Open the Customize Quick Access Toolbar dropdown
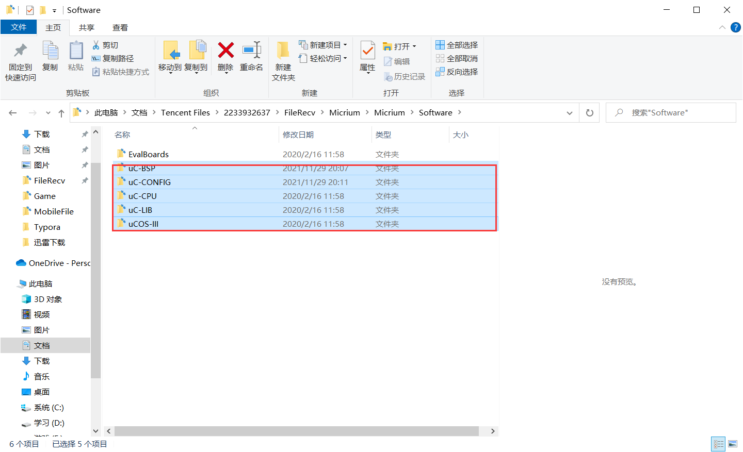The height and width of the screenshot is (452, 743). coord(54,10)
